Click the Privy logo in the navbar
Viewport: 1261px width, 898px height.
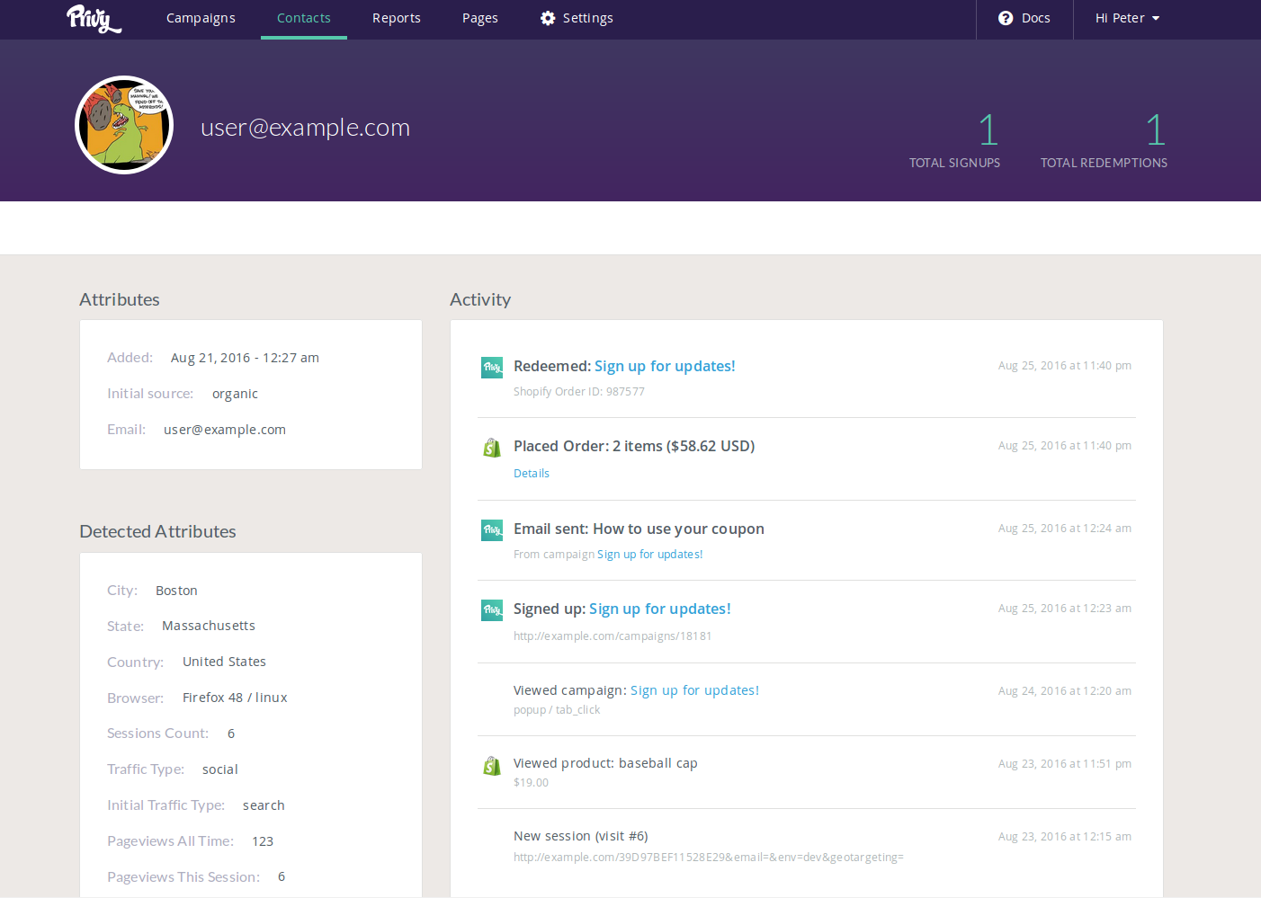pyautogui.click(x=94, y=18)
